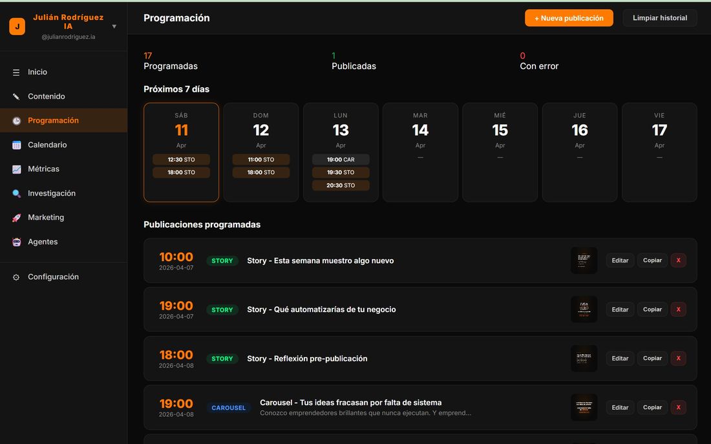This screenshot has height=444, width=711.
Task: Click the 12:30 STO slot on Saturday
Action: coord(182,160)
